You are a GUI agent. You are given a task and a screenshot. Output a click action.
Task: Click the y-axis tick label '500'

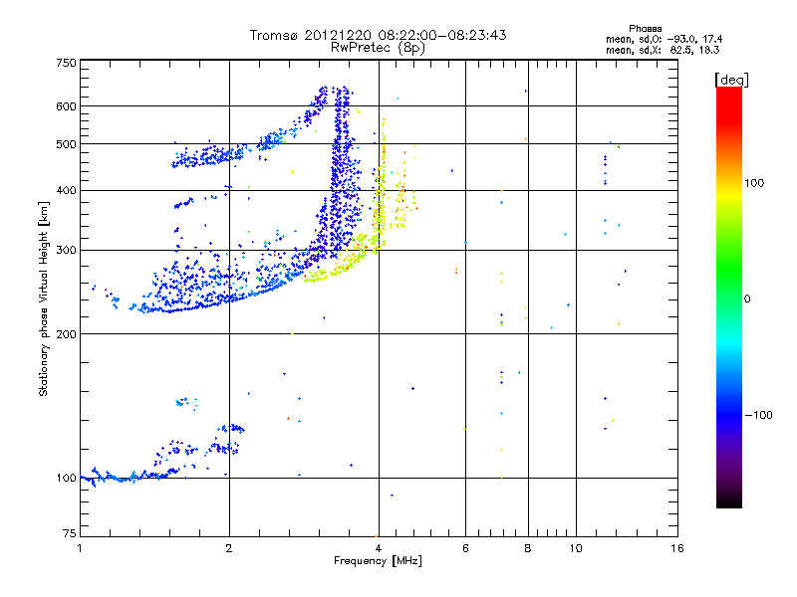pos(66,144)
